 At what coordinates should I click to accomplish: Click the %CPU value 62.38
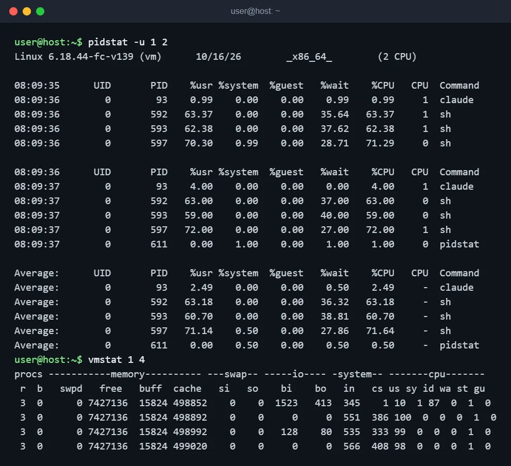tap(380, 129)
